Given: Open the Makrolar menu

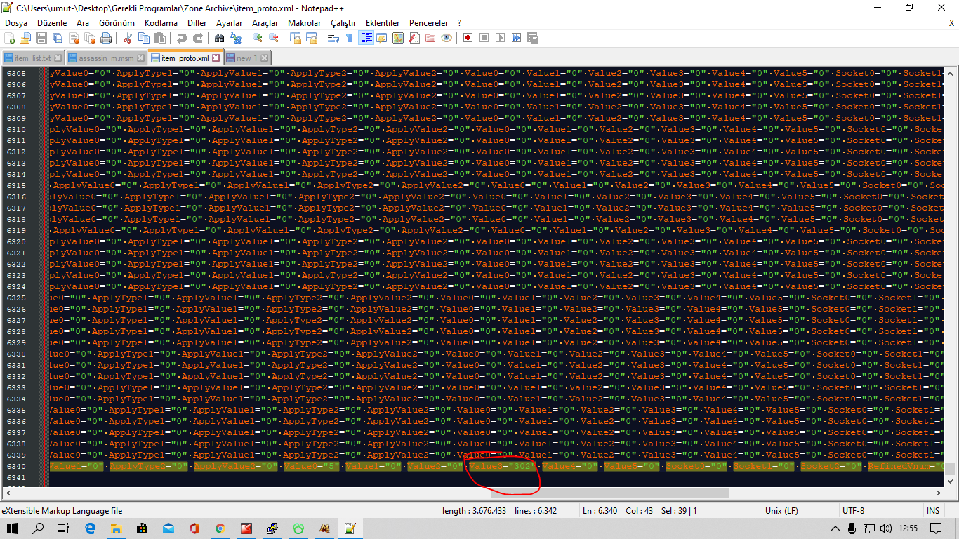Looking at the screenshot, I should point(304,23).
